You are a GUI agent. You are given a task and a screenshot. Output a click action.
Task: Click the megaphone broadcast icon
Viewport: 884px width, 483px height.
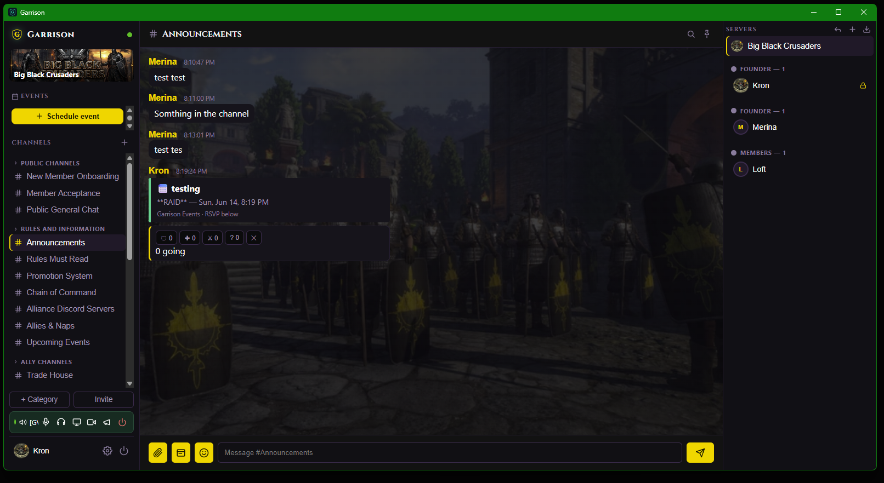[x=107, y=422]
